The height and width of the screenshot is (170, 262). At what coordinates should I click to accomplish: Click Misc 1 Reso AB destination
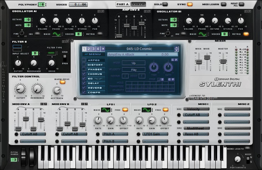click(196, 134)
